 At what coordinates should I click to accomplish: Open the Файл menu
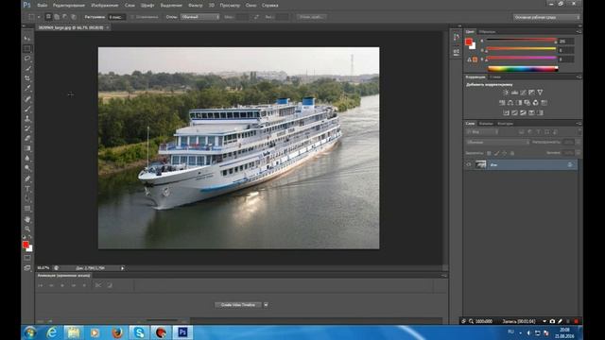[42, 6]
